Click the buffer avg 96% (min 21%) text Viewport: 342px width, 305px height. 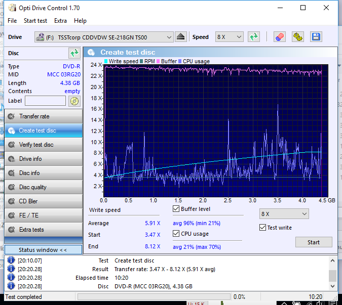pyautogui.click(x=197, y=223)
